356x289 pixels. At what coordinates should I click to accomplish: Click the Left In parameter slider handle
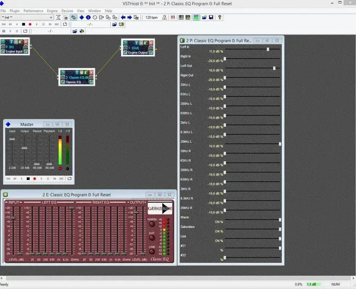pyautogui.click(x=268, y=49)
